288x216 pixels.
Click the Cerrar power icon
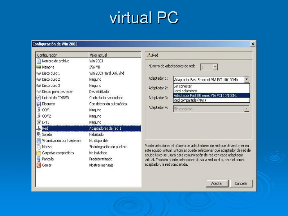click(x=39, y=165)
